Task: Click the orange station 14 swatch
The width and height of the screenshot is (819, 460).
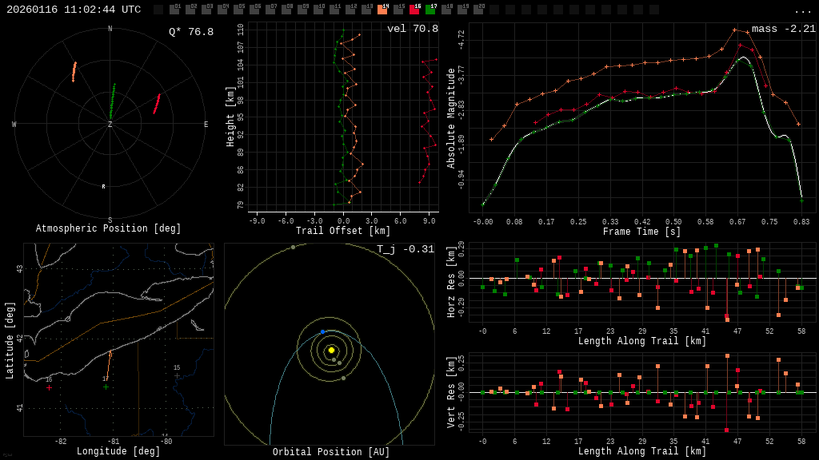Action: pos(382,10)
